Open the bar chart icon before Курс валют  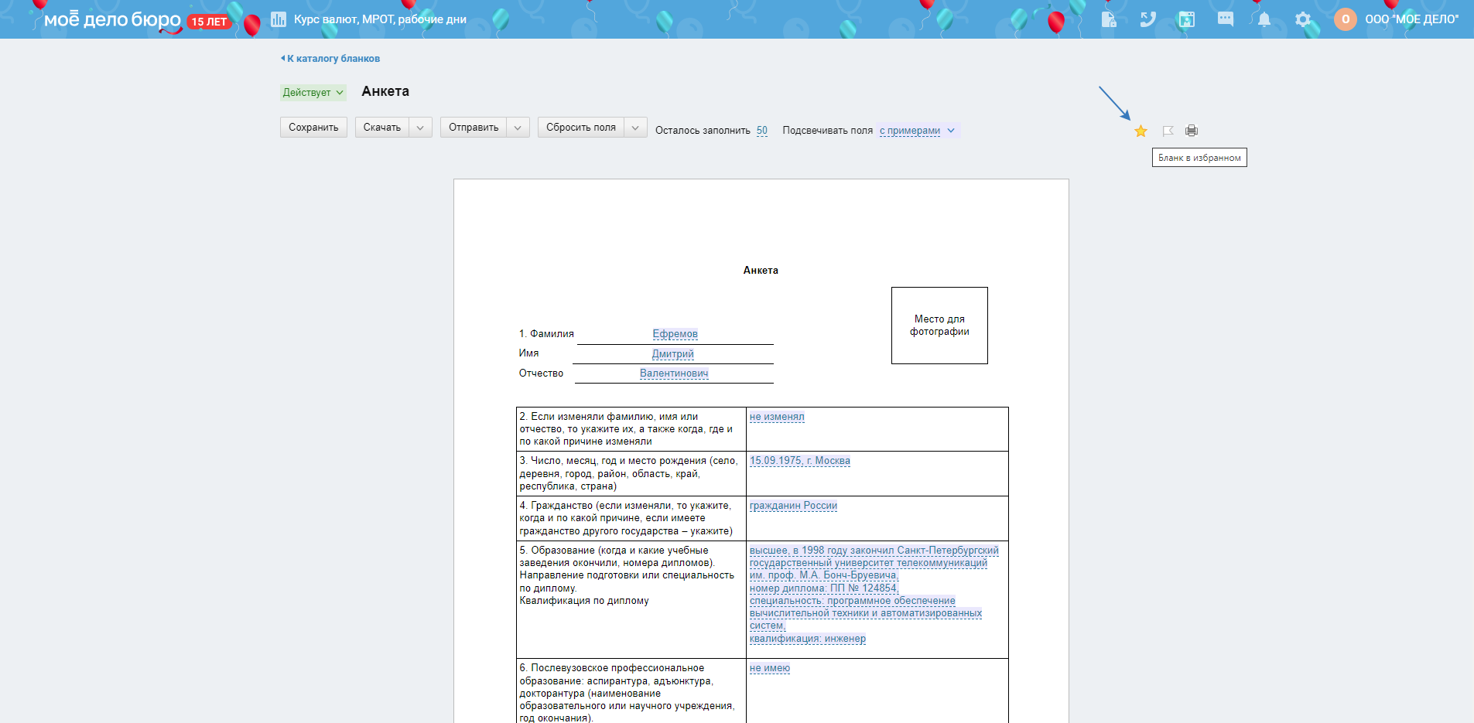[279, 19]
